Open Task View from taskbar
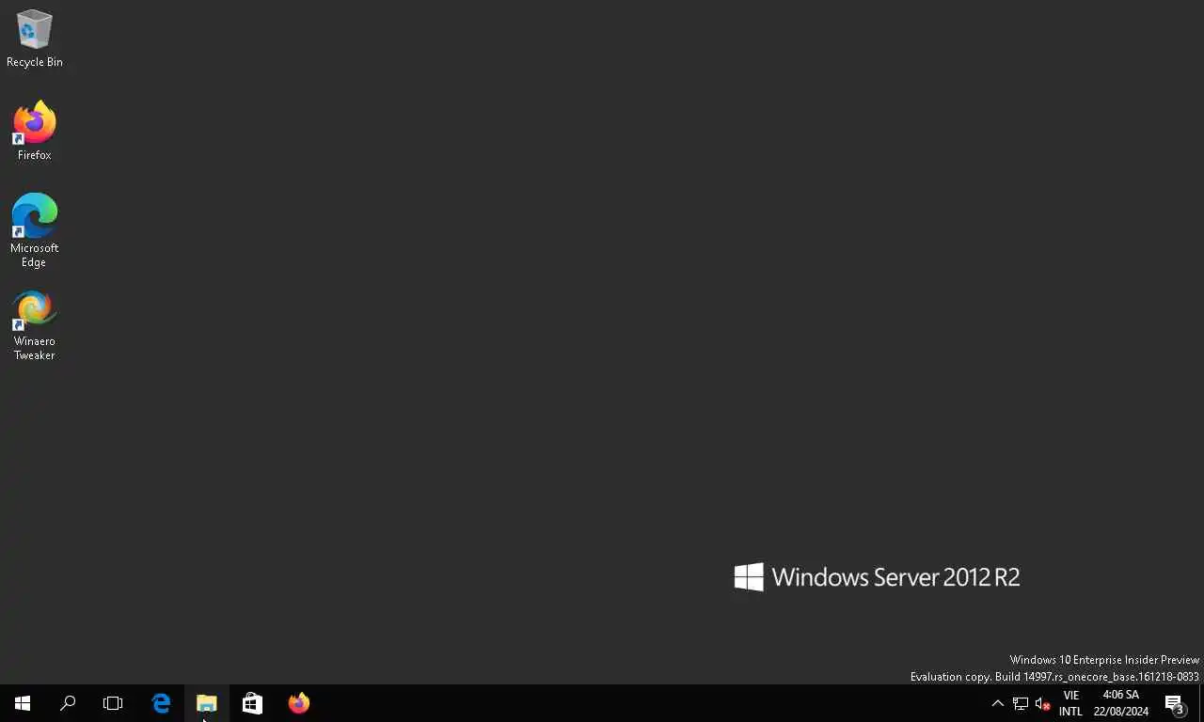The width and height of the screenshot is (1204, 722). (113, 703)
